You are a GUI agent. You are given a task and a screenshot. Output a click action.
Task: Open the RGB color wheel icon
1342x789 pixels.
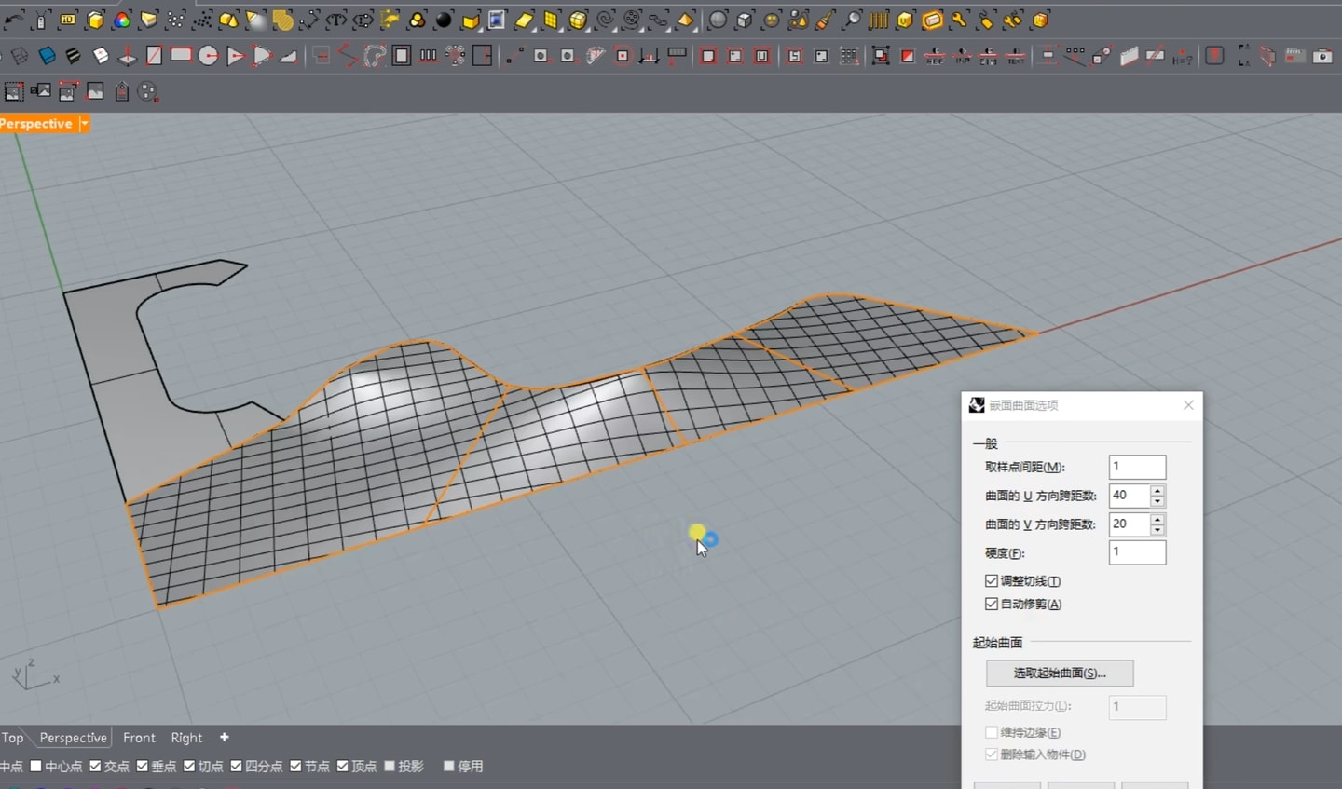point(122,20)
